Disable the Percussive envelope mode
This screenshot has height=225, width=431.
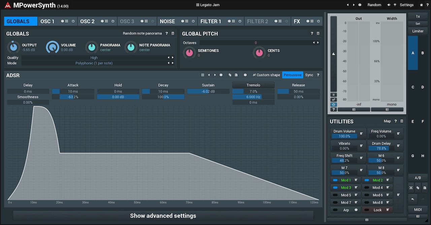292,75
